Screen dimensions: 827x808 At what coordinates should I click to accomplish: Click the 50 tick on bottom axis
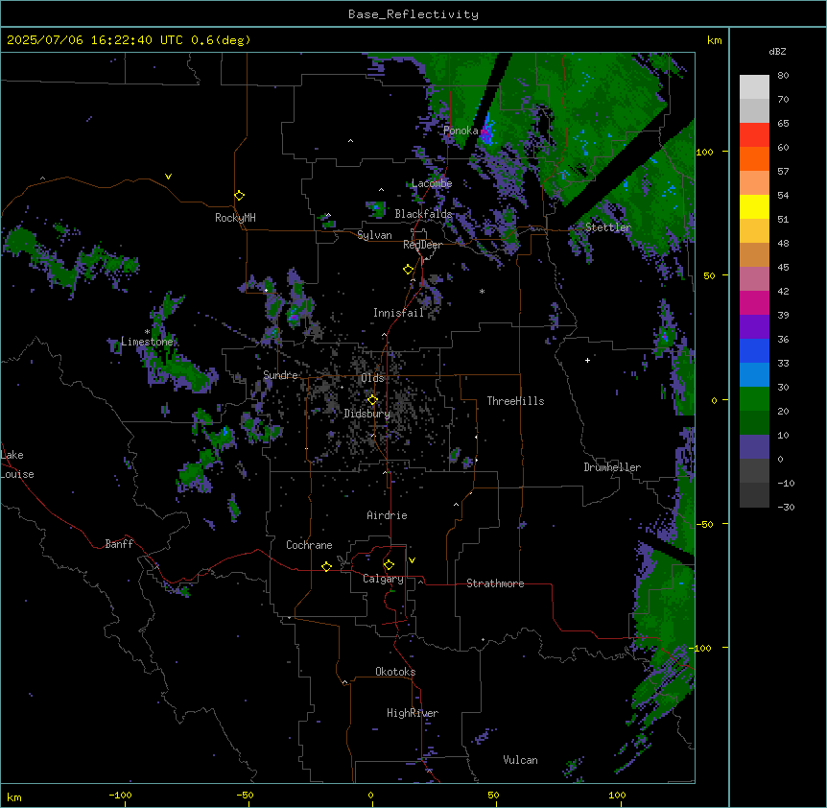[493, 795]
